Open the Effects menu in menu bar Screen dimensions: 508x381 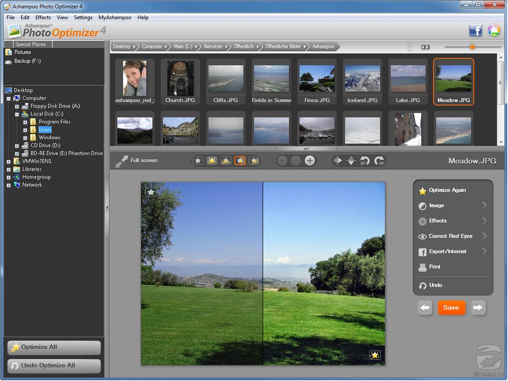tap(43, 17)
